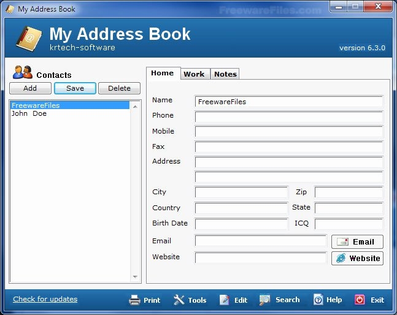Focus the Birth Date field
Viewport: 397px width, 315px height.
pyautogui.click(x=241, y=224)
